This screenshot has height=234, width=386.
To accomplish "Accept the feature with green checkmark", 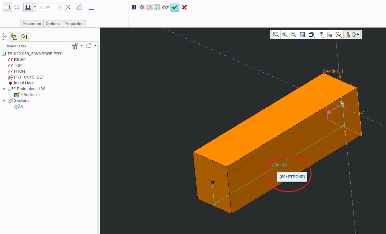I will [x=175, y=7].
